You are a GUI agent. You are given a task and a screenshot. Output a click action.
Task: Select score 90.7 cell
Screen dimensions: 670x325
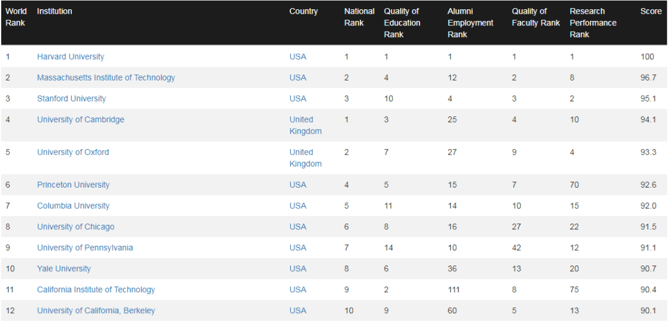pyautogui.click(x=648, y=269)
